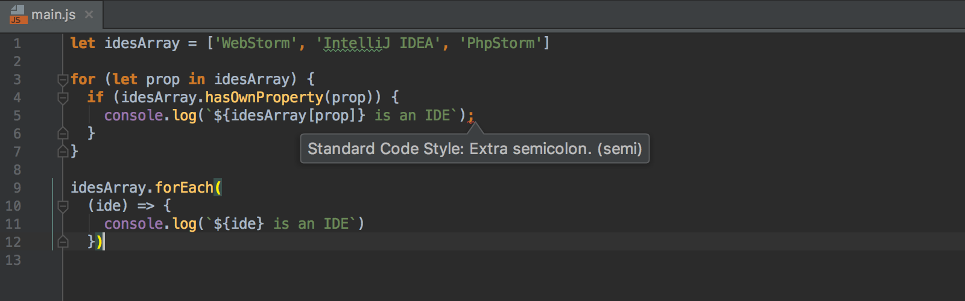
Task: Click the extra semicolon flagged on line 5
Action: (470, 116)
